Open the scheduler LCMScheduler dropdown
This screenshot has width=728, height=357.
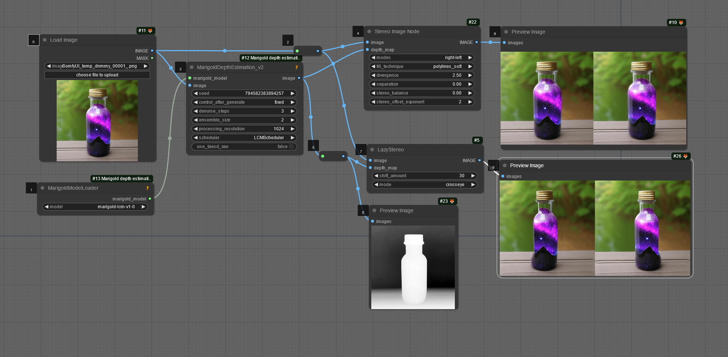click(x=244, y=138)
